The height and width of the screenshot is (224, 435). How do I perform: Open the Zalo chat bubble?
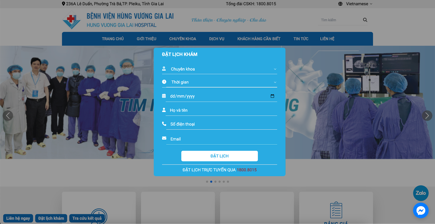421,193
